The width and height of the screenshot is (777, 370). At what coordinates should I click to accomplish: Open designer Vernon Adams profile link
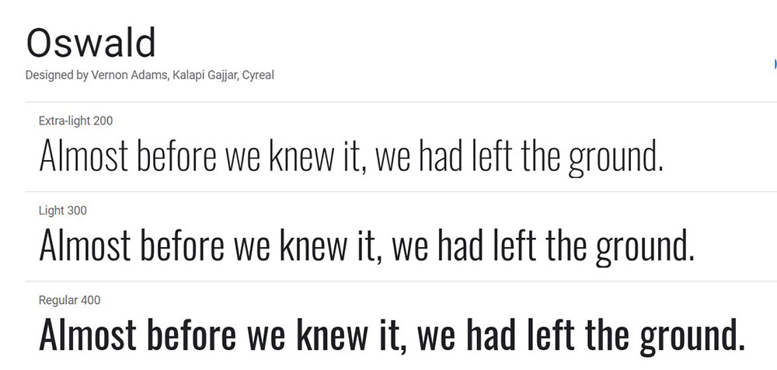(129, 75)
